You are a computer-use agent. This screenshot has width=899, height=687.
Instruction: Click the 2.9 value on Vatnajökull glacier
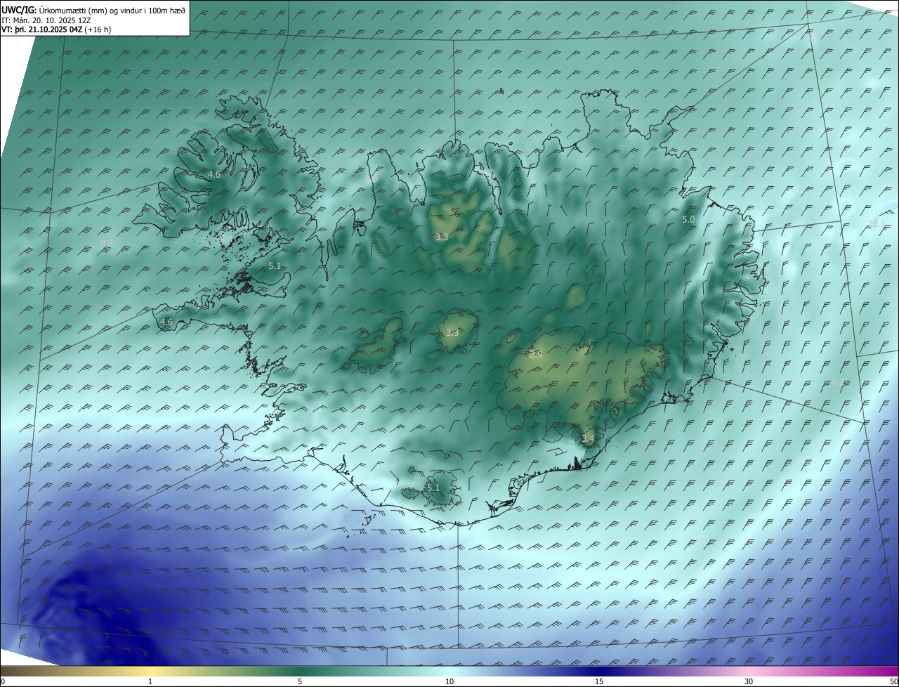point(536,355)
